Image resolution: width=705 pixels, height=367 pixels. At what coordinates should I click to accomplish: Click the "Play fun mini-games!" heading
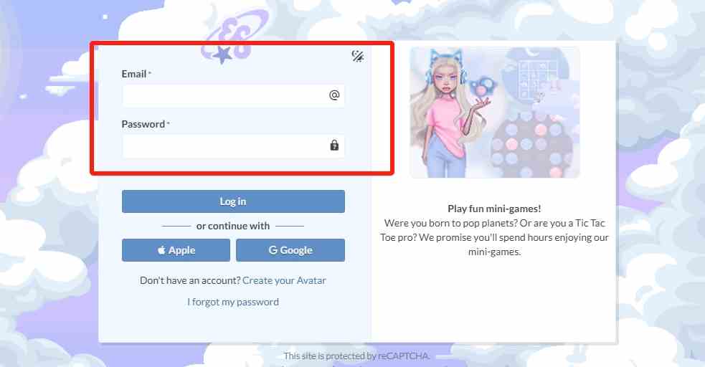pos(494,209)
